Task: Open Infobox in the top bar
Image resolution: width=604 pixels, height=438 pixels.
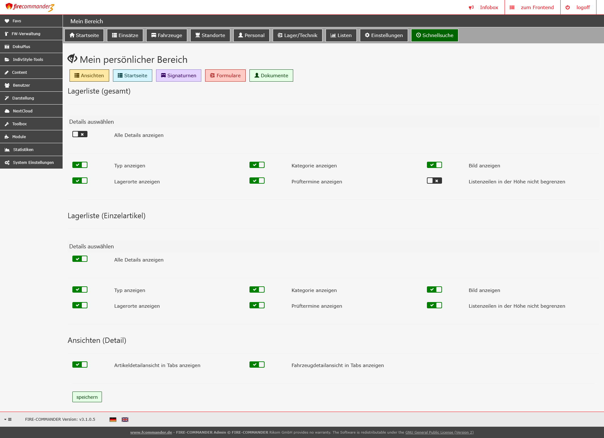Action: click(x=484, y=8)
